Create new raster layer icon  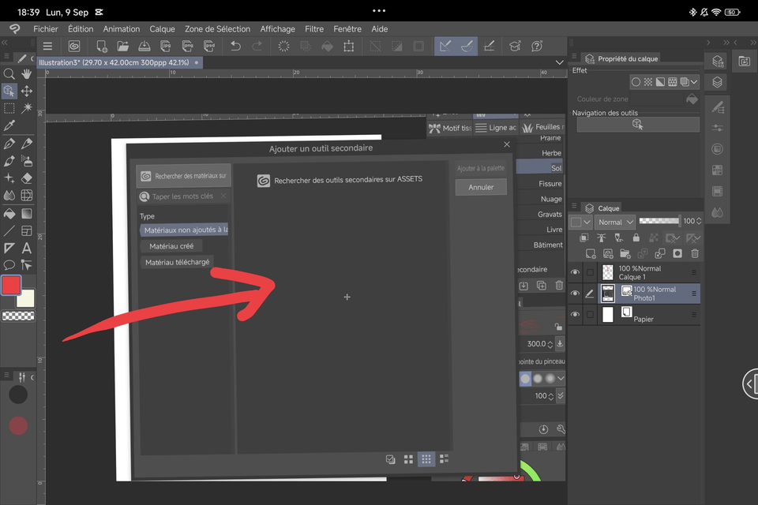[x=591, y=254]
